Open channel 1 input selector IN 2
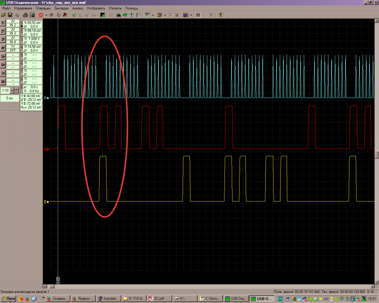The width and height of the screenshot is (379, 303). coord(13,25)
